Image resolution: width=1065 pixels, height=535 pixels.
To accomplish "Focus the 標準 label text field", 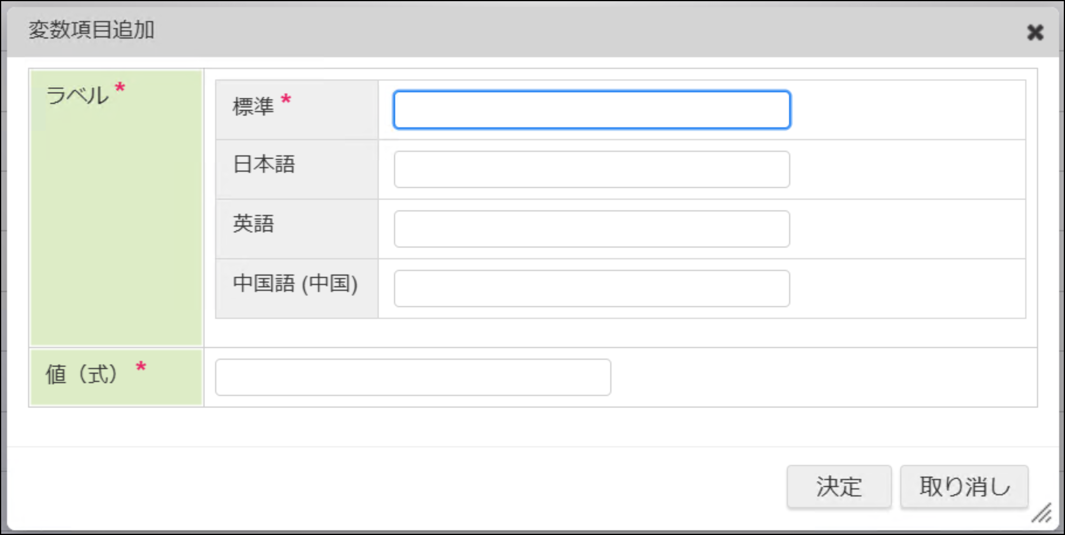I will coord(592,110).
